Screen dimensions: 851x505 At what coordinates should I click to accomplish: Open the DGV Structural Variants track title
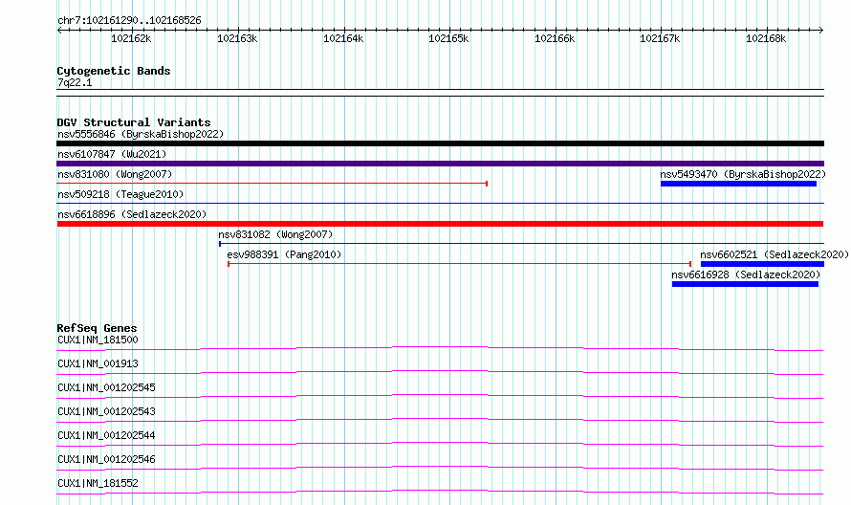[134, 122]
